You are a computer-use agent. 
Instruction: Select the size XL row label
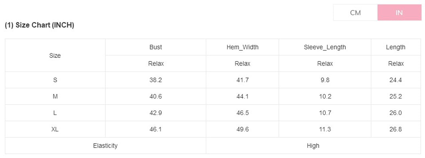click(x=55, y=129)
